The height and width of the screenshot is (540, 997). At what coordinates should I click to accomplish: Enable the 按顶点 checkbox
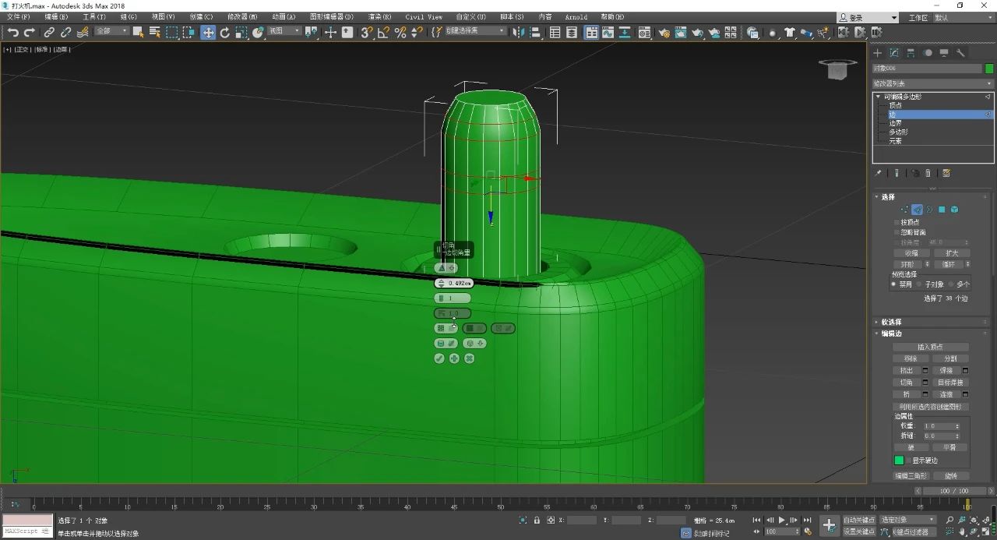[x=897, y=222]
